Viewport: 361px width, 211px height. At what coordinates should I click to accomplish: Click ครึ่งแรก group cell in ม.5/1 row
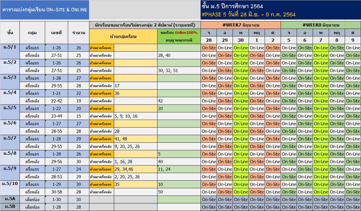32,48
